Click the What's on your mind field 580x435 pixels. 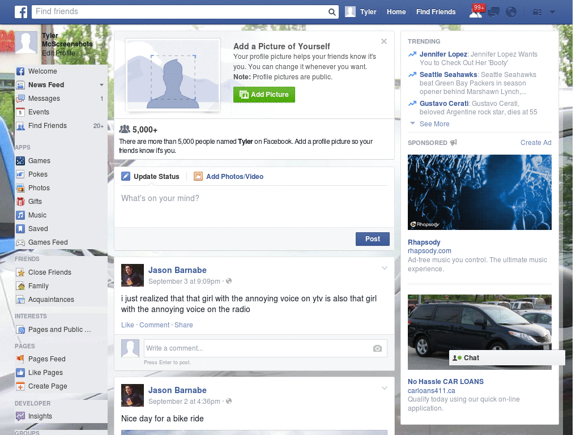(254, 207)
